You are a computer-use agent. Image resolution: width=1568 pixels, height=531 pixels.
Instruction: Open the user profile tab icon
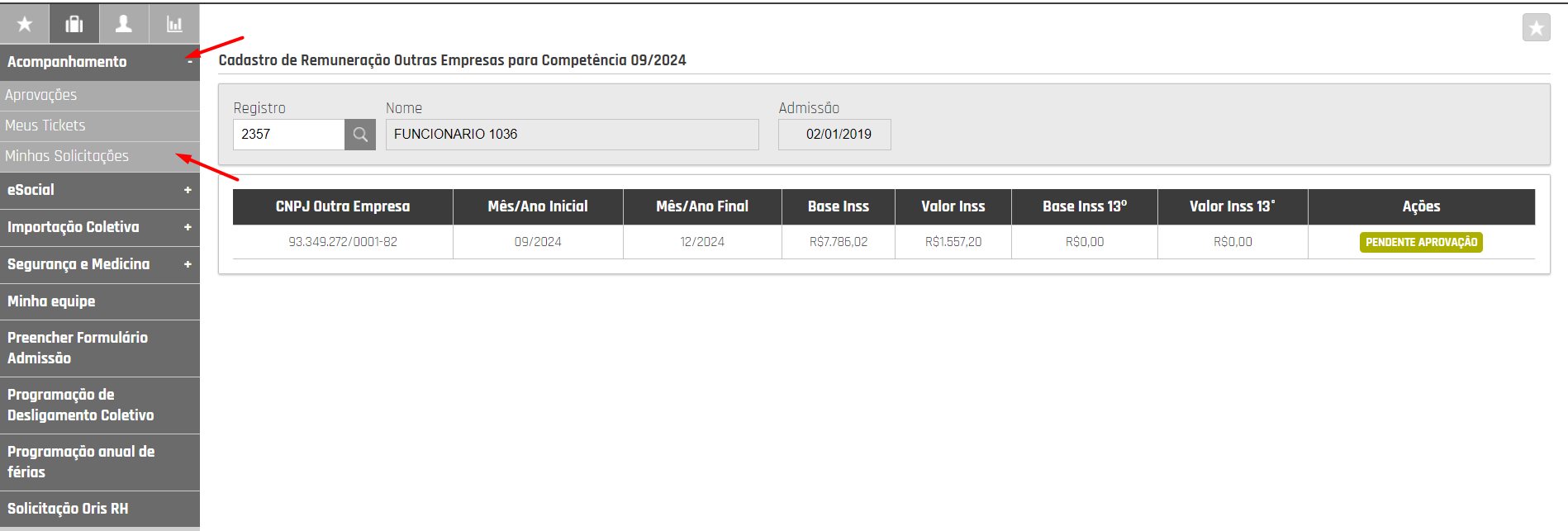coord(124,24)
